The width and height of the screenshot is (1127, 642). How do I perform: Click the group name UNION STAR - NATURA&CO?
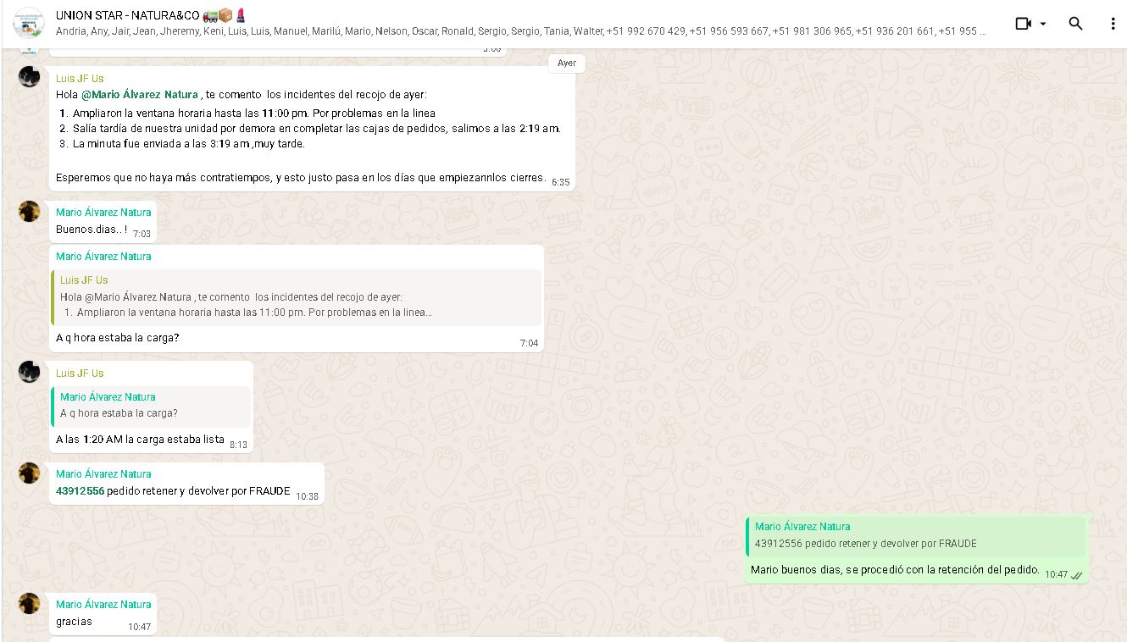(127, 15)
